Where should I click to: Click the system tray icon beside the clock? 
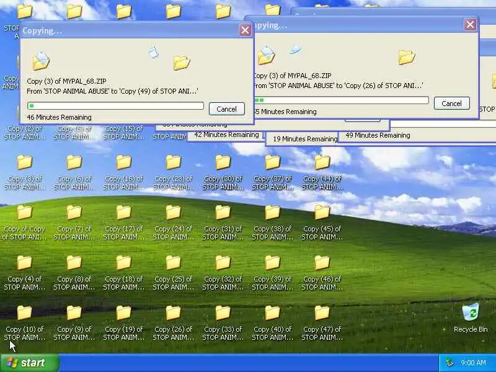(449, 363)
